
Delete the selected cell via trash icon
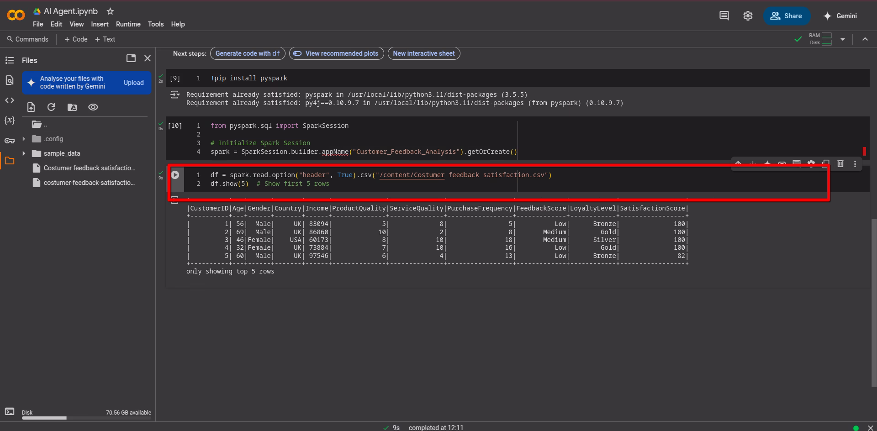pyautogui.click(x=840, y=163)
